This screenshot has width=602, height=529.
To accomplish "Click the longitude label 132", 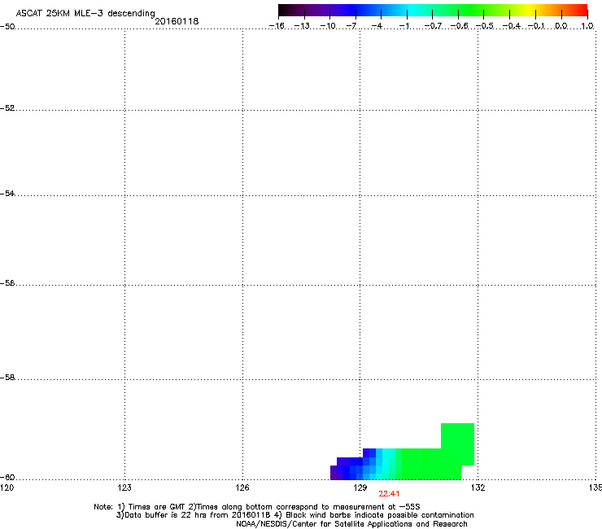I will [478, 487].
